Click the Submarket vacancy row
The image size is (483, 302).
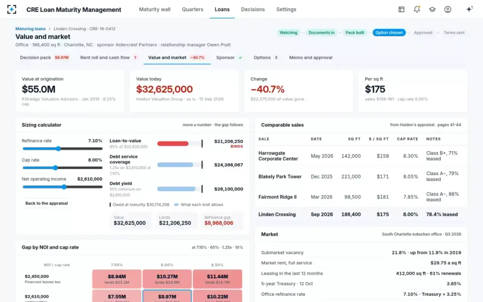pos(361,252)
